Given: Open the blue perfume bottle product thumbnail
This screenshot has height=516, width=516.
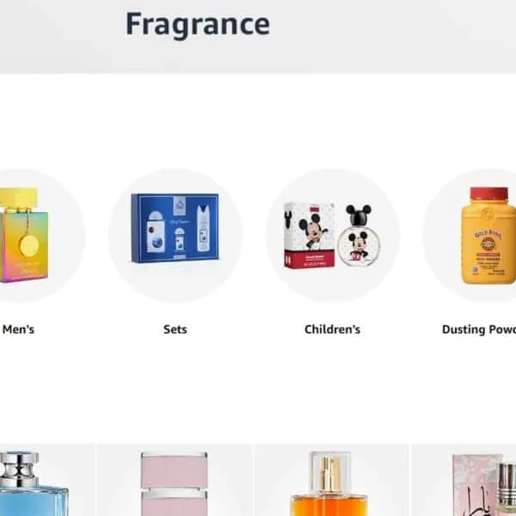Looking at the screenshot, I should (x=34, y=483).
